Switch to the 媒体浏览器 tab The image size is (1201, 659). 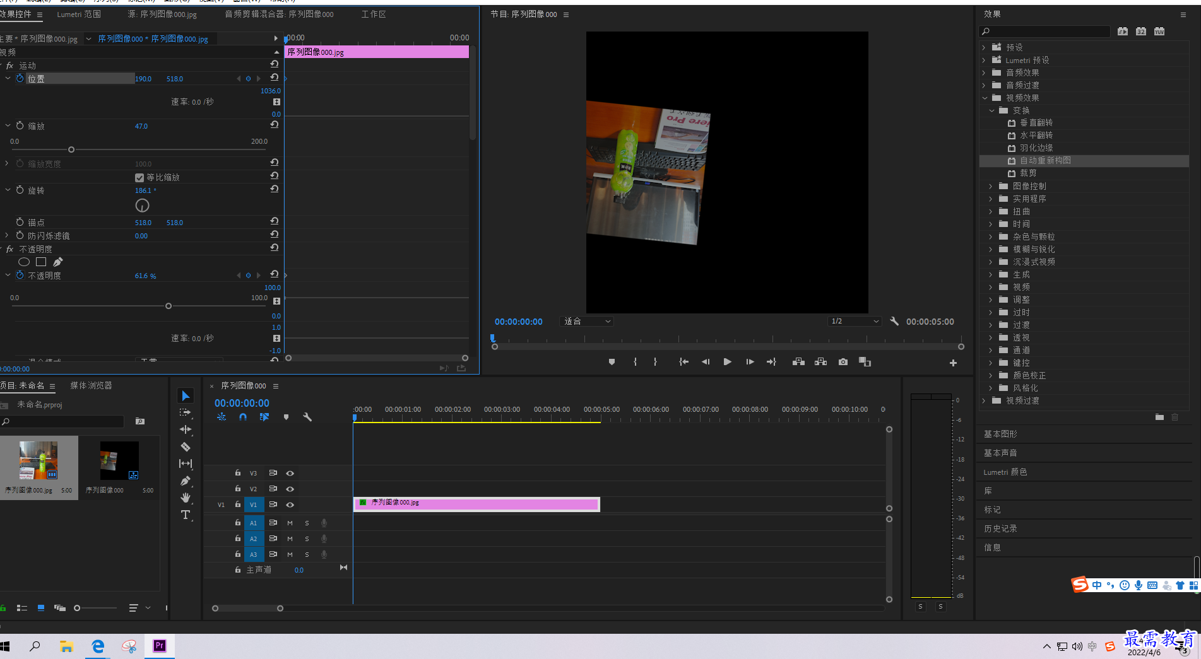click(91, 385)
